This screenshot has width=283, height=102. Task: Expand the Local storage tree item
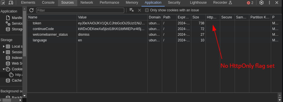click(4, 46)
